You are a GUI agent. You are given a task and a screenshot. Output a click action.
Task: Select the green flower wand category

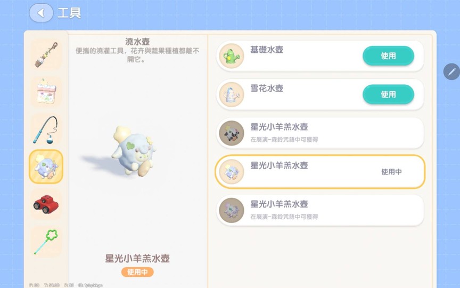[46, 242]
